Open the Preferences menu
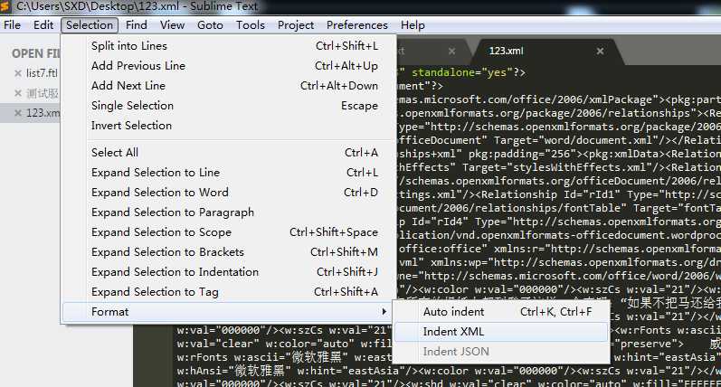This screenshot has height=387, width=721. (x=356, y=24)
